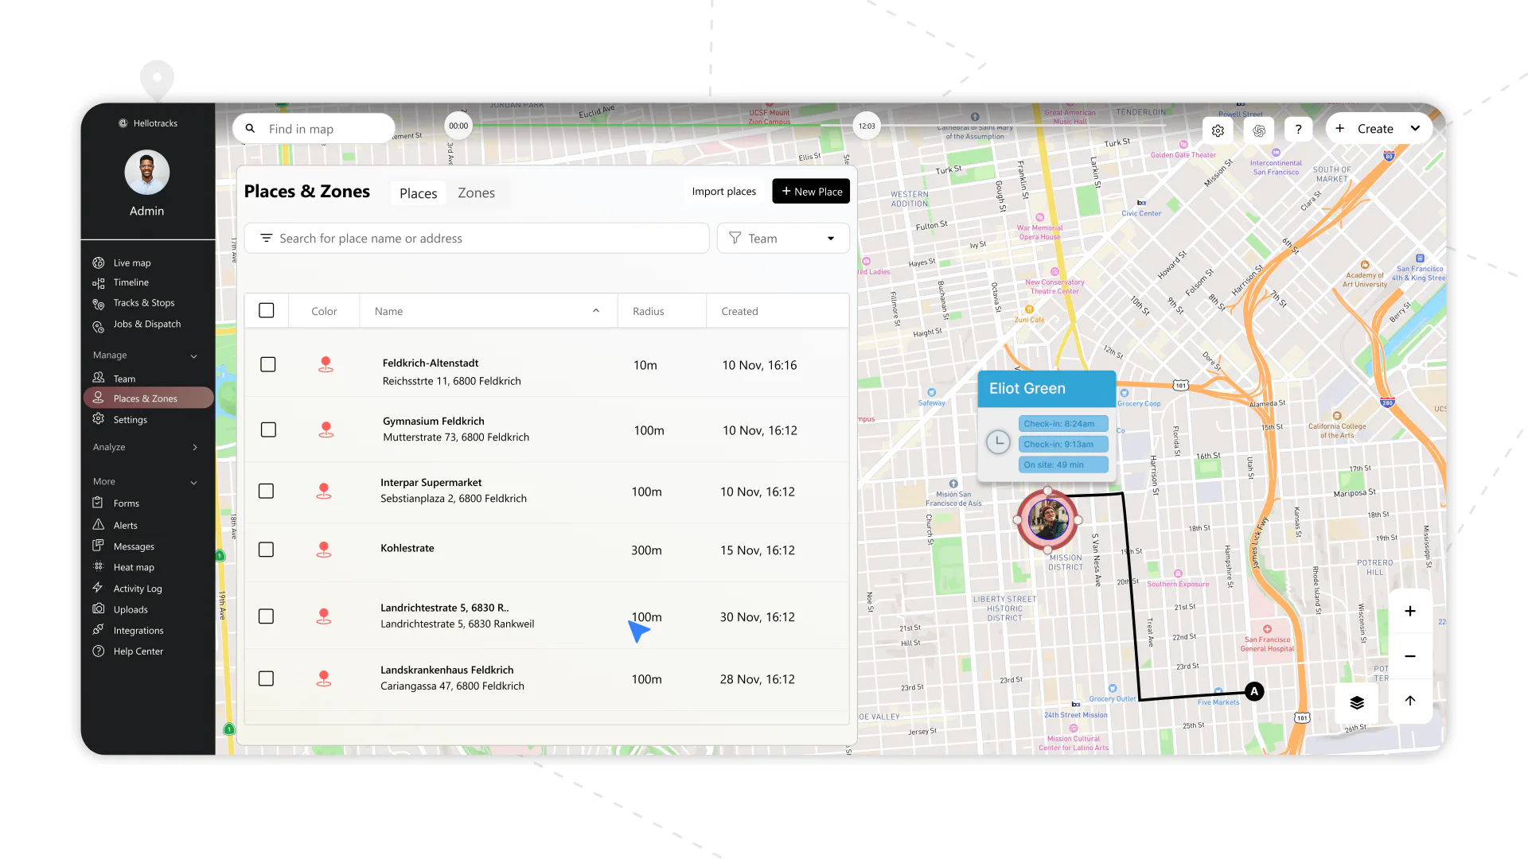This screenshot has height=859, width=1528.
Task: Zoom out on the map
Action: point(1409,656)
